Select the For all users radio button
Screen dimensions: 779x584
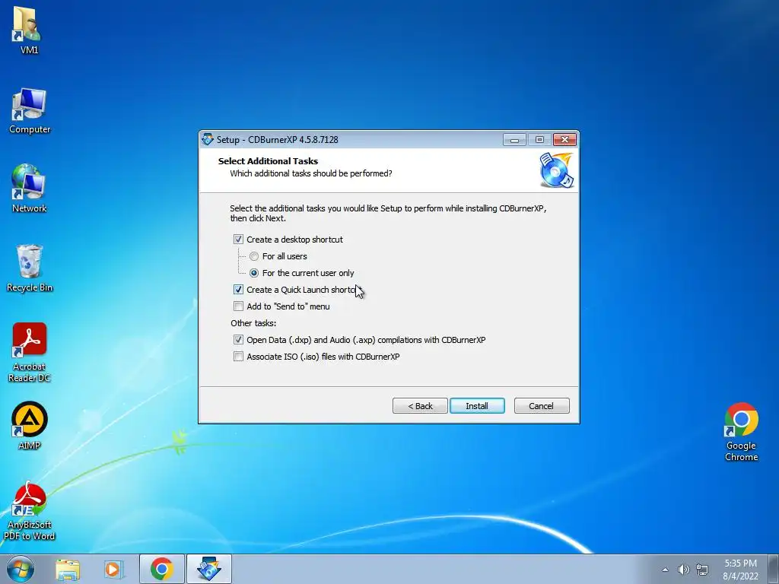click(254, 256)
